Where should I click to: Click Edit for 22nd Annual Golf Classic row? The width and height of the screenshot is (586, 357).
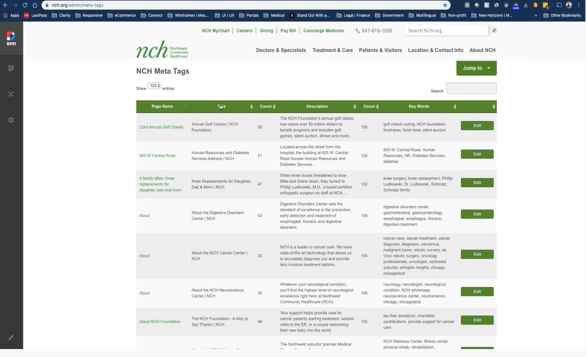pyautogui.click(x=477, y=126)
